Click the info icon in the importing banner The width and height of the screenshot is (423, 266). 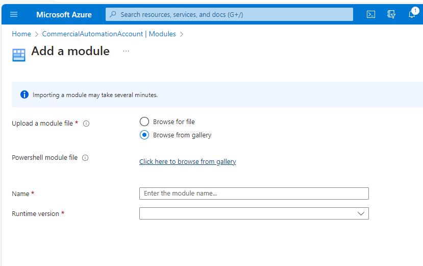[x=24, y=94]
